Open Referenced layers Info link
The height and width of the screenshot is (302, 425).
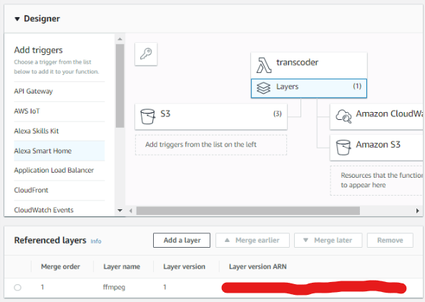point(96,241)
